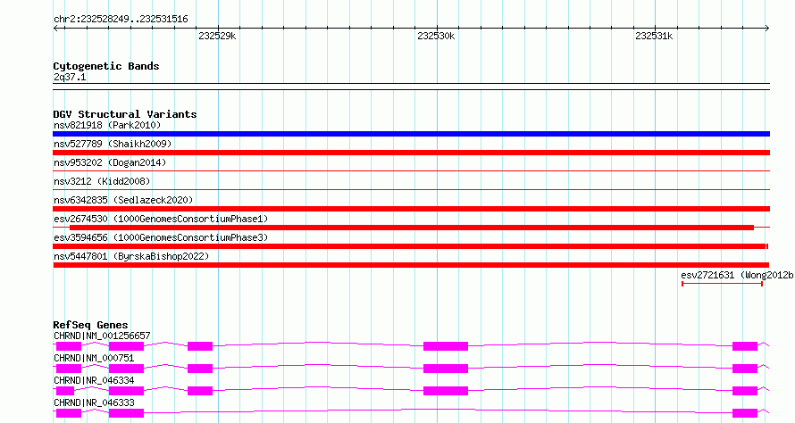This screenshot has width=795, height=423.
Task: Open the DGV Structural Variants track heading
Action: click(x=125, y=114)
